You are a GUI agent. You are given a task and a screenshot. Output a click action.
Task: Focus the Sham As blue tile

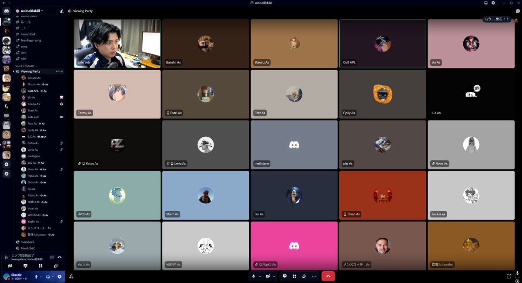click(x=206, y=195)
